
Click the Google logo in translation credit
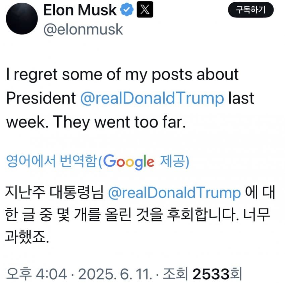click(x=129, y=162)
